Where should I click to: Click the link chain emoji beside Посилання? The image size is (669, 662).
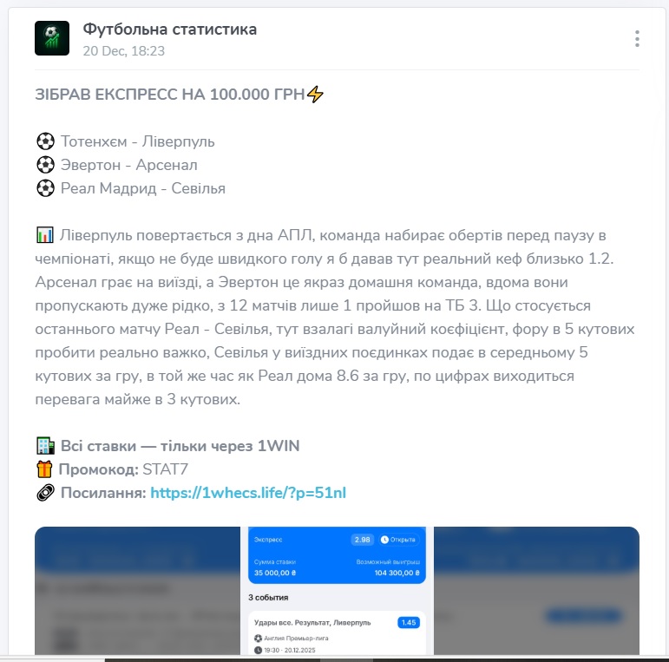[45, 493]
